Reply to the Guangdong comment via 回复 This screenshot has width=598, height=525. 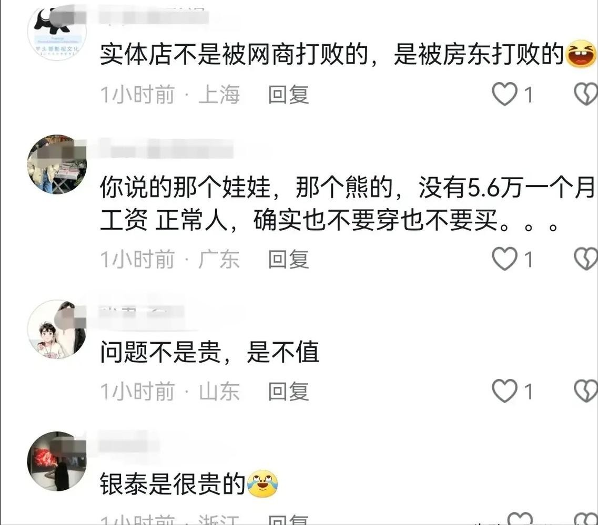[x=288, y=259]
